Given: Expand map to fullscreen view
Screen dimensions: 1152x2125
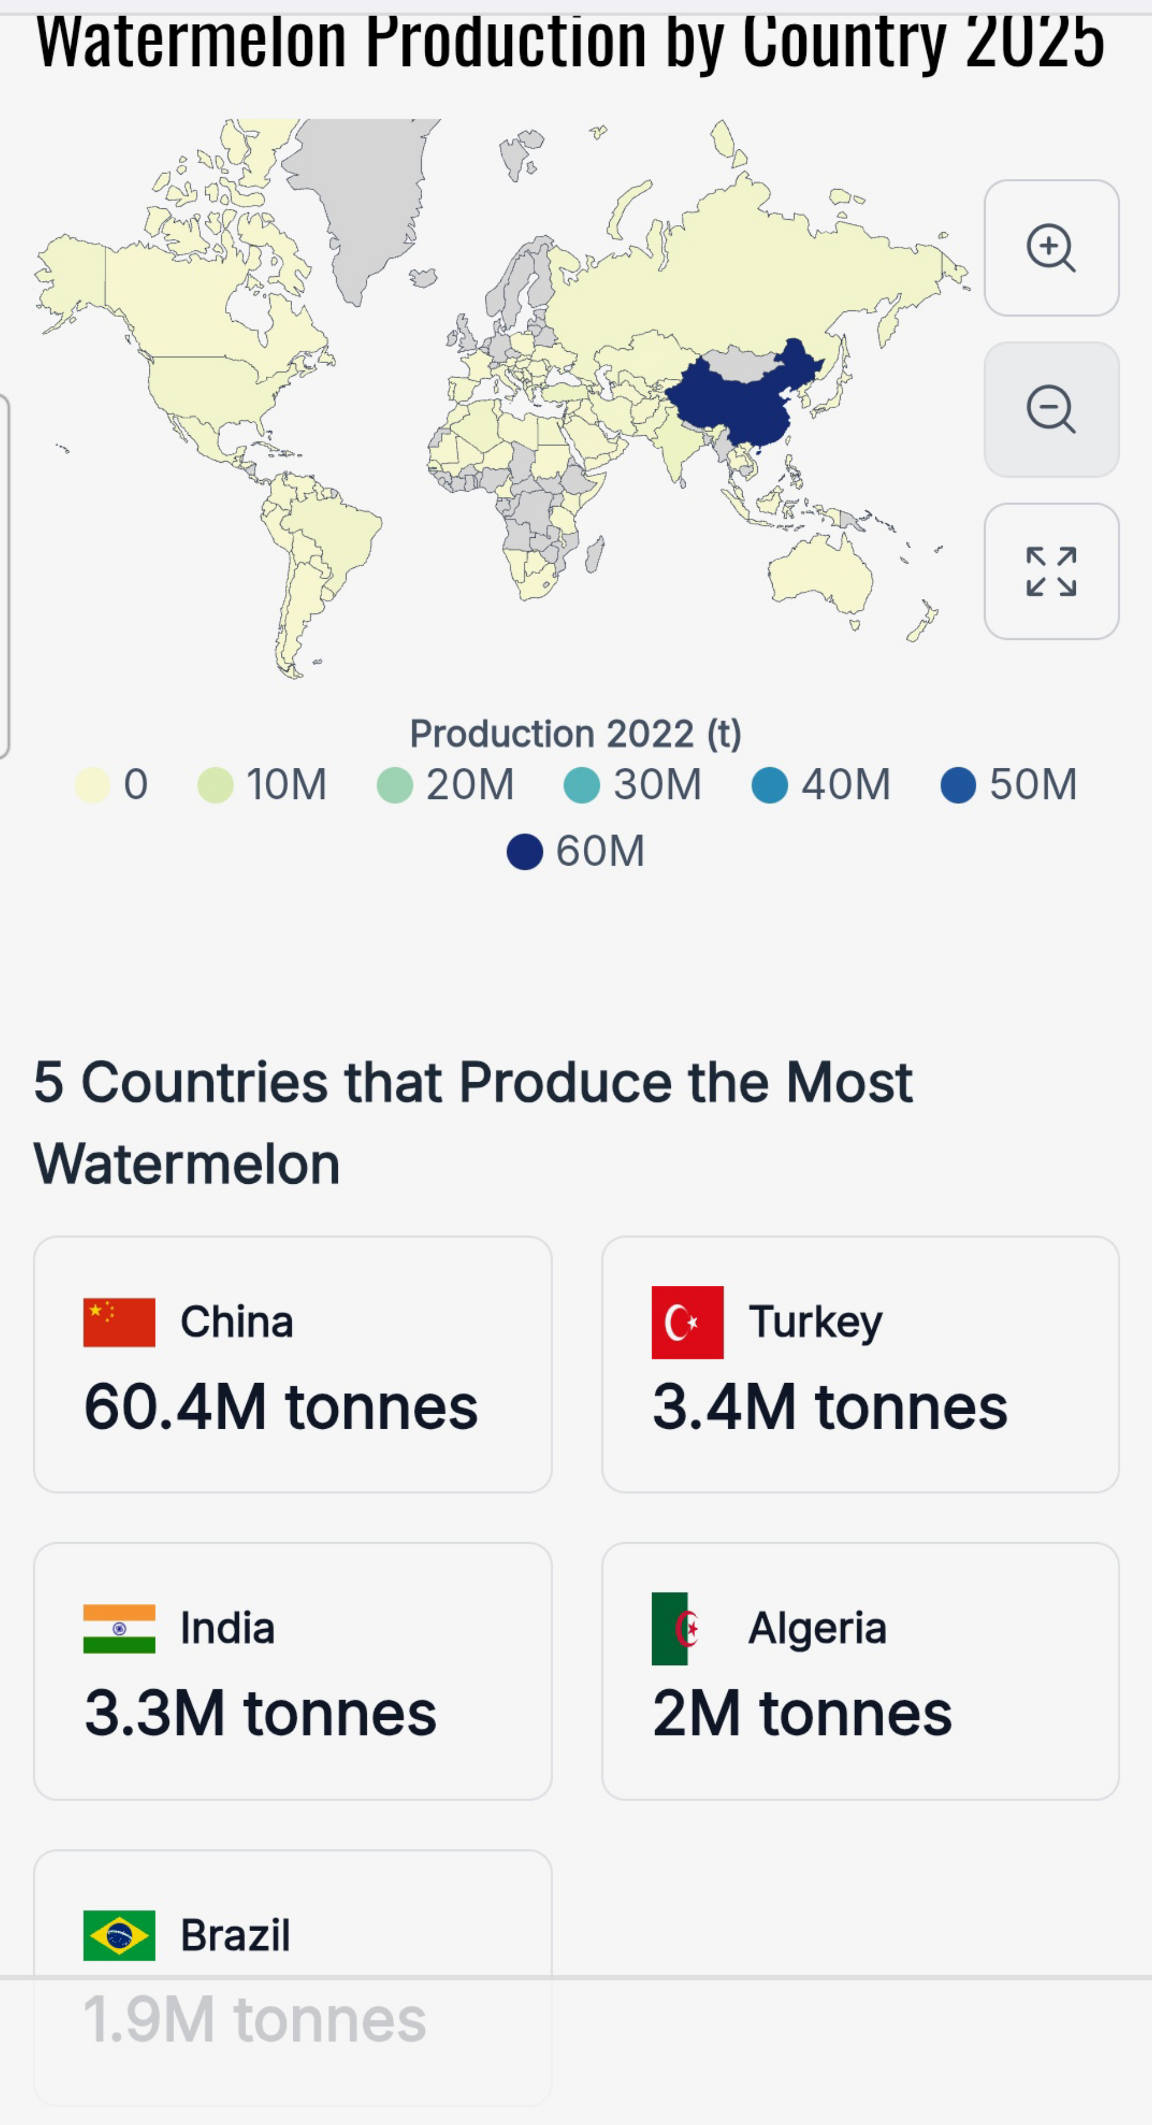Looking at the screenshot, I should pyautogui.click(x=1051, y=571).
